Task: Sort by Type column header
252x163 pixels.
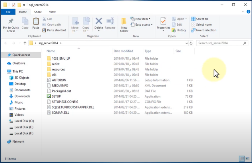Action: (148, 51)
